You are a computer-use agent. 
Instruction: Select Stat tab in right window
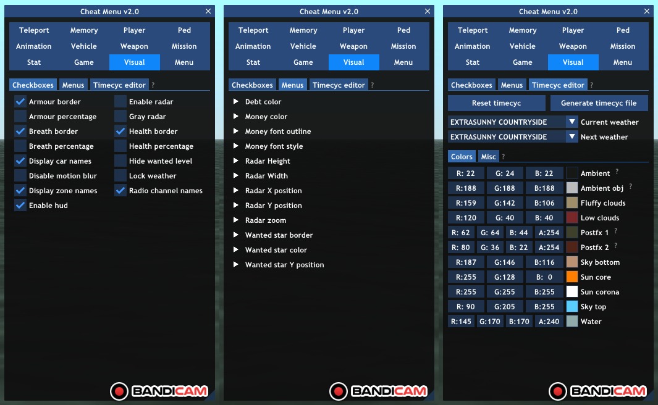point(473,62)
